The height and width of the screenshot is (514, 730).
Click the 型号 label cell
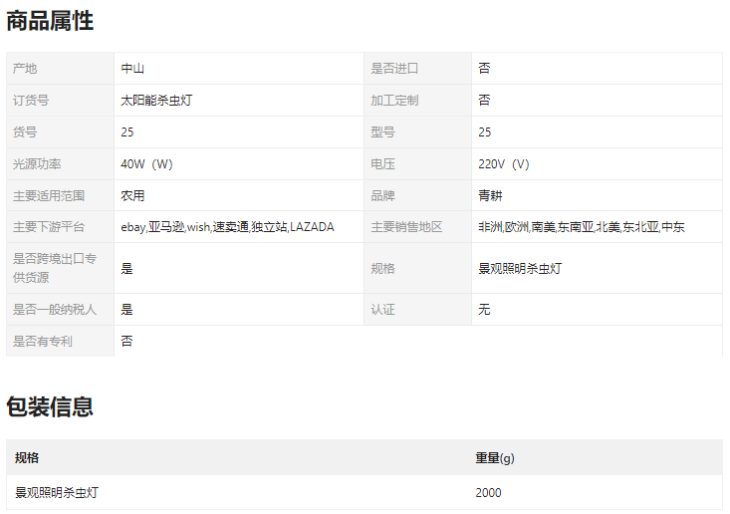pos(383,132)
